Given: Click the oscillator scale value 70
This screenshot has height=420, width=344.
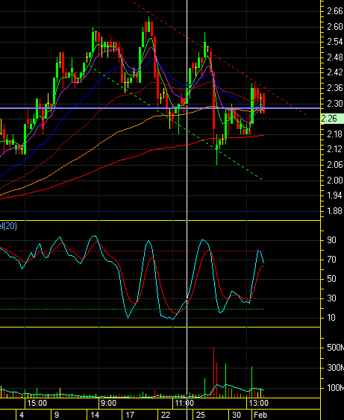Looking at the screenshot, I should point(331,260).
